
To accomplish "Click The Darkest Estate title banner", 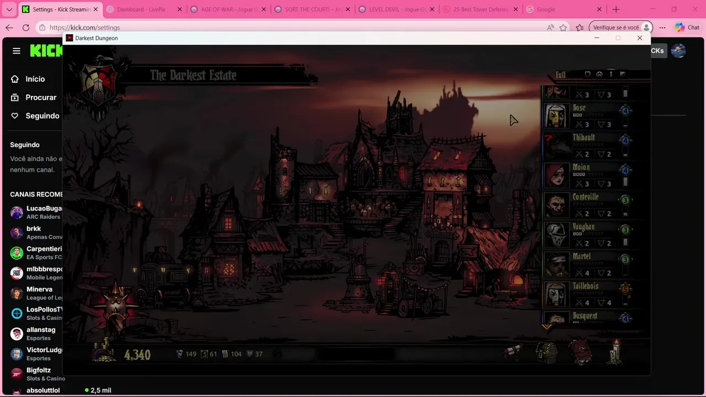I will tap(193, 76).
